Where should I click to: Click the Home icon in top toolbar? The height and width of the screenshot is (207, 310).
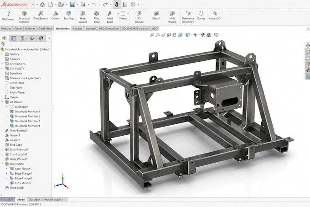[42, 4]
